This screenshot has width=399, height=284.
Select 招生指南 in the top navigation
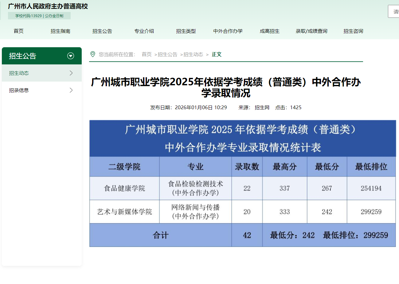coord(60,31)
